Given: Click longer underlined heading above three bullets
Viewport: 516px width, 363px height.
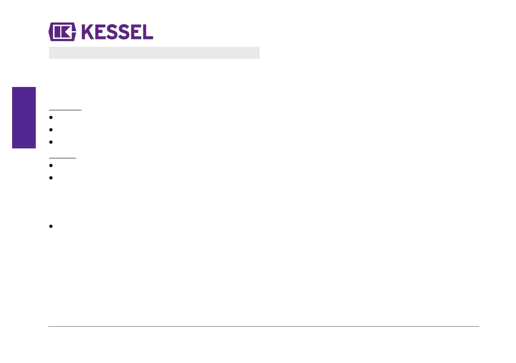Looking at the screenshot, I should coord(65,110).
